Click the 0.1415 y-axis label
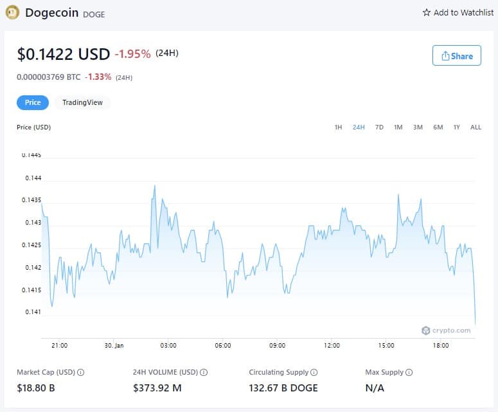 tap(31, 290)
